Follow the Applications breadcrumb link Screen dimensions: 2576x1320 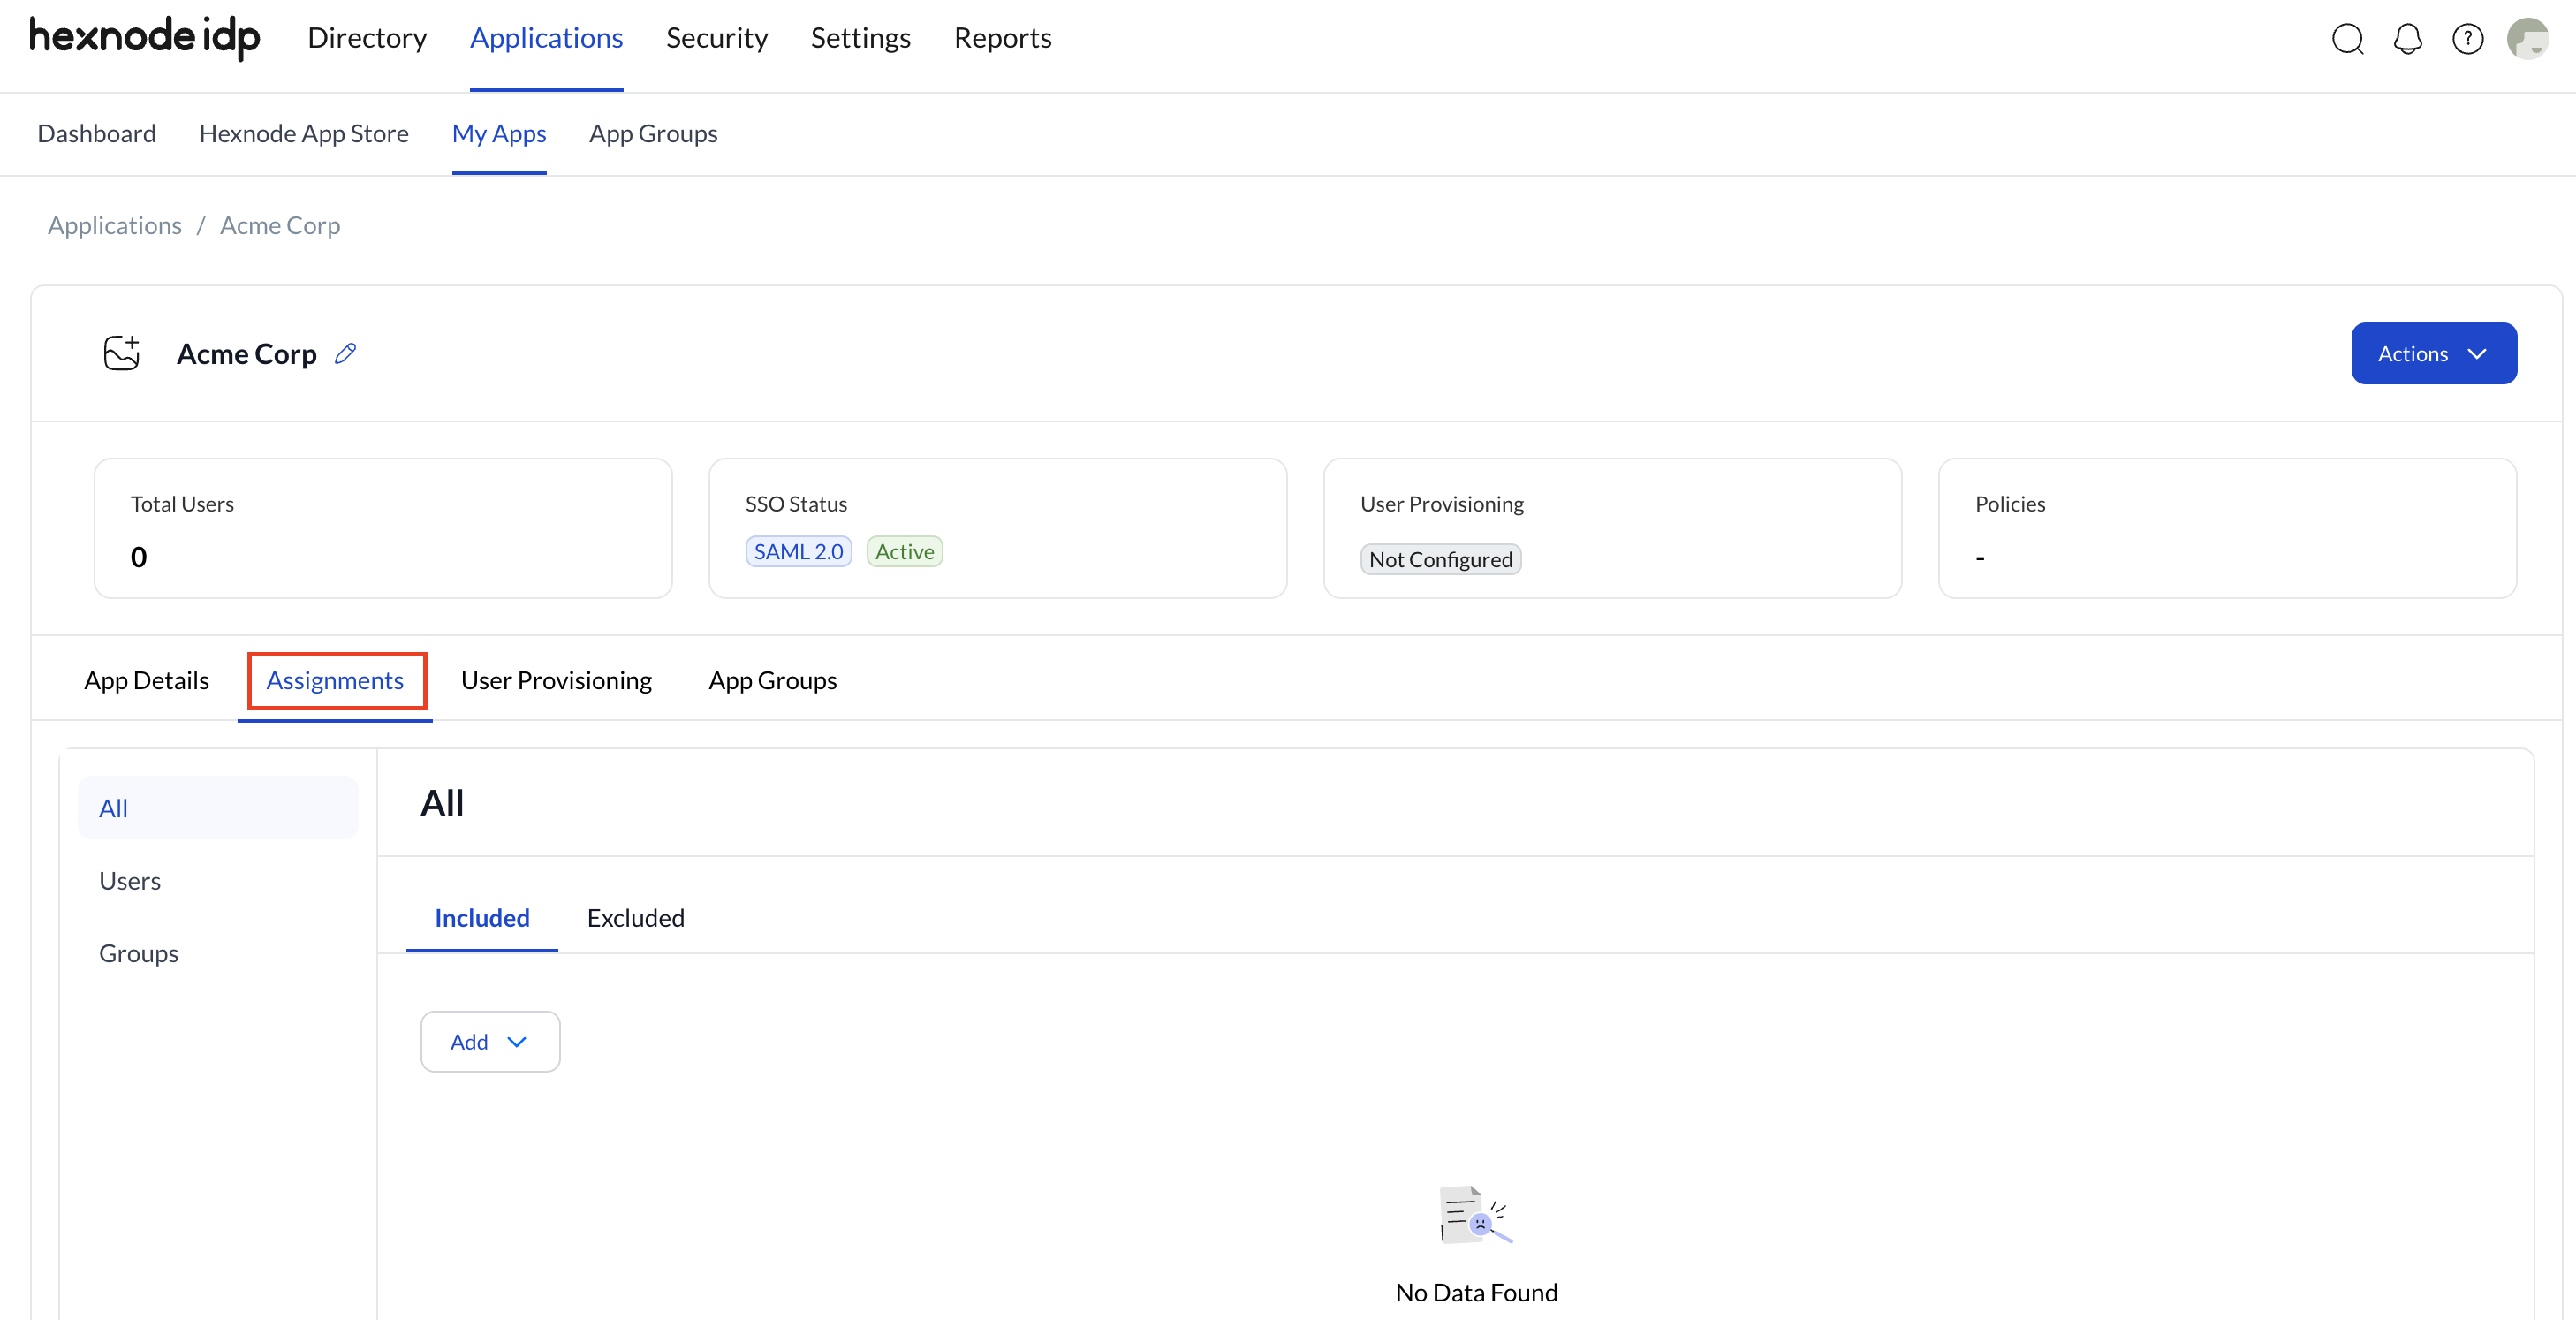(115, 225)
